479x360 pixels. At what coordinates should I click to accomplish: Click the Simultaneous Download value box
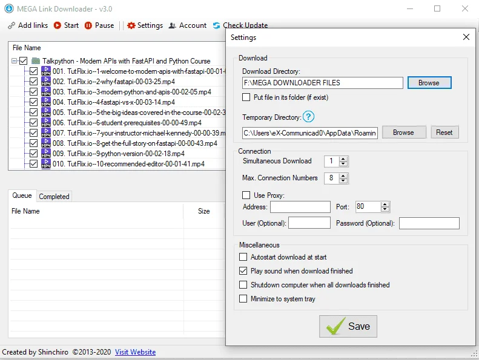(332, 161)
